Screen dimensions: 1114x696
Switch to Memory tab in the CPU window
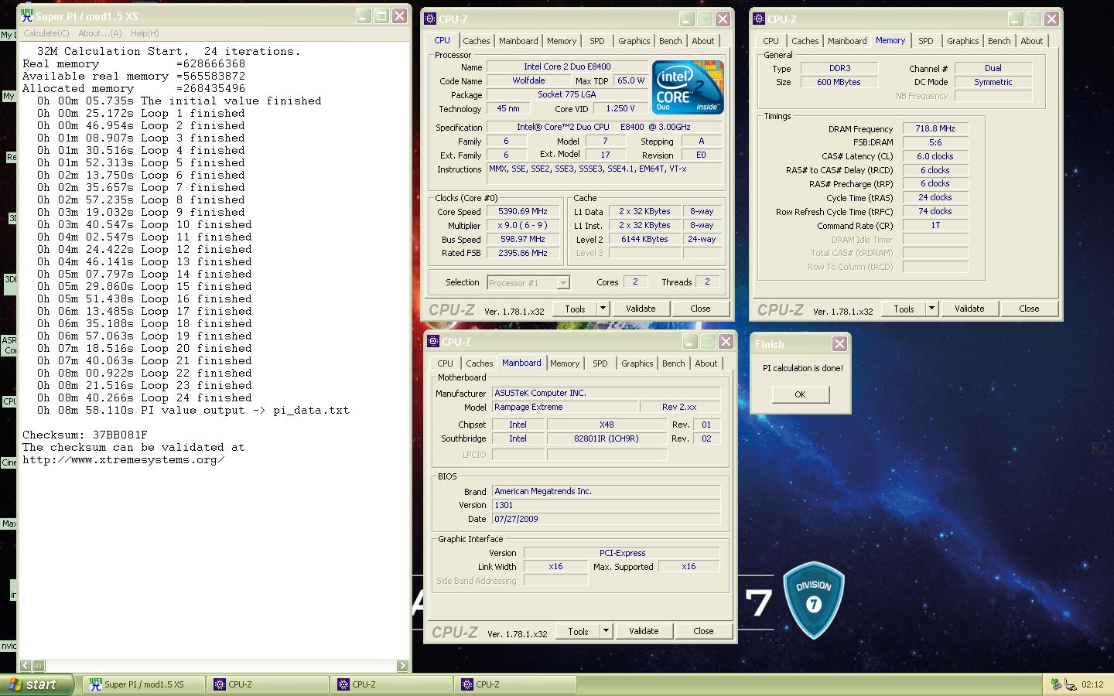pos(562,41)
